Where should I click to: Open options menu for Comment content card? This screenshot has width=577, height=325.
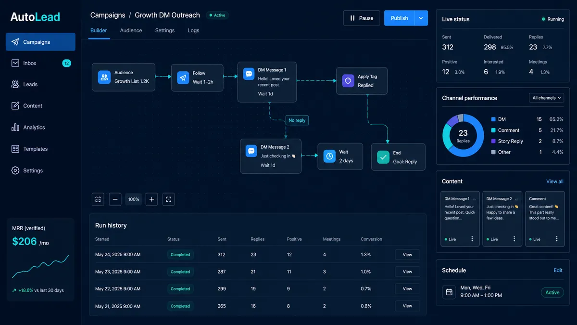557,239
